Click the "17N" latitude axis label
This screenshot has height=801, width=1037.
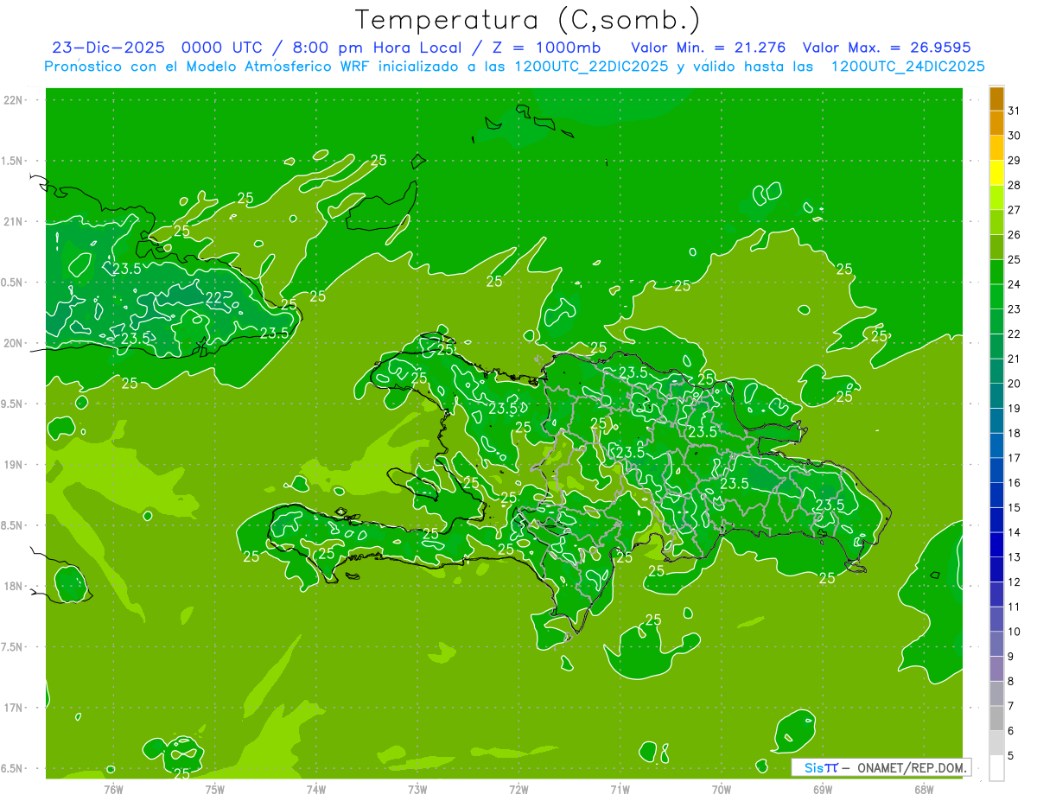(14, 709)
